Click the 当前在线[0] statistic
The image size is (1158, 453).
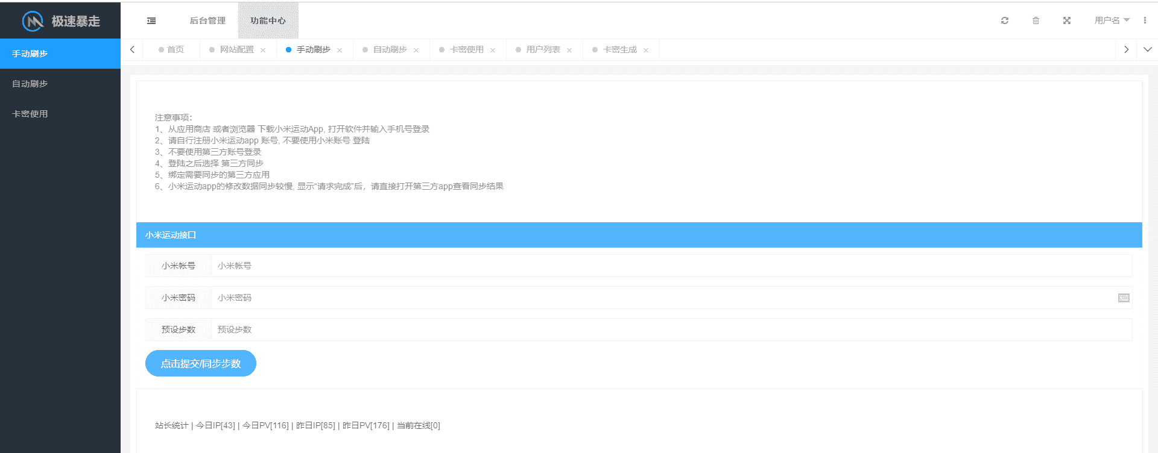(x=419, y=425)
